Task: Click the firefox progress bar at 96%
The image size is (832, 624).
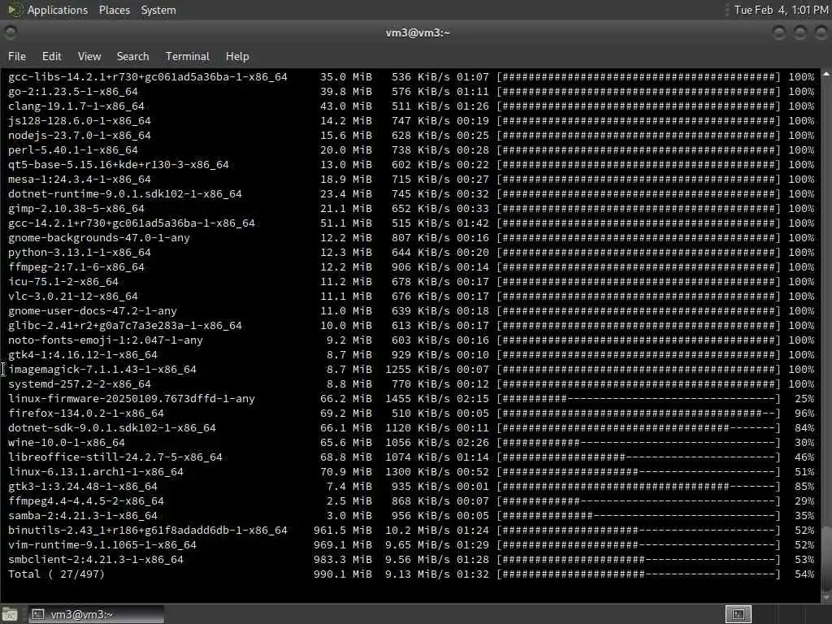Action: coord(639,414)
